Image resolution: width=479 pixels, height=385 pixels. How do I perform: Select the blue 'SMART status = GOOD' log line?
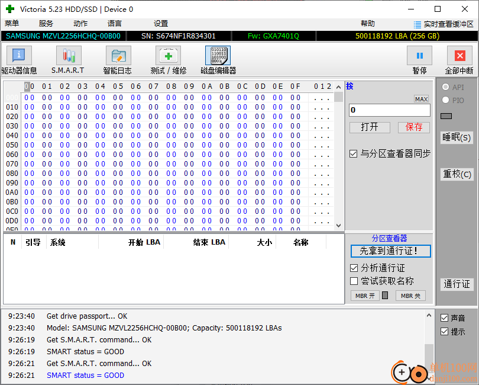(85, 375)
